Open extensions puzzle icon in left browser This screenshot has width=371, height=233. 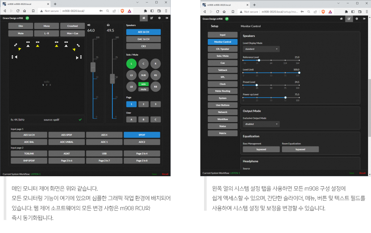145,11
